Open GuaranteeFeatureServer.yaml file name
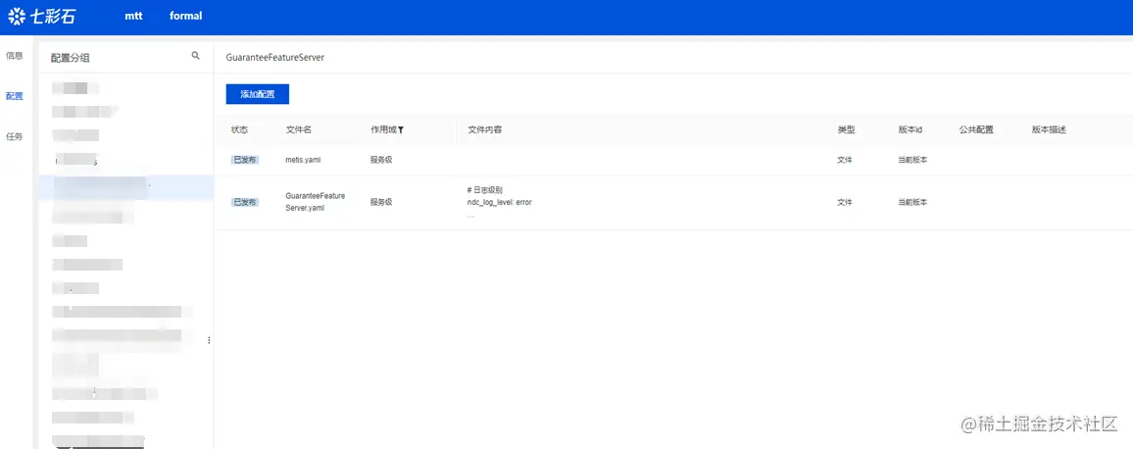 coord(316,203)
